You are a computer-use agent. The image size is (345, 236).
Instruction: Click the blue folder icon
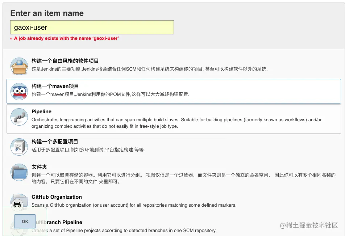click(x=19, y=172)
